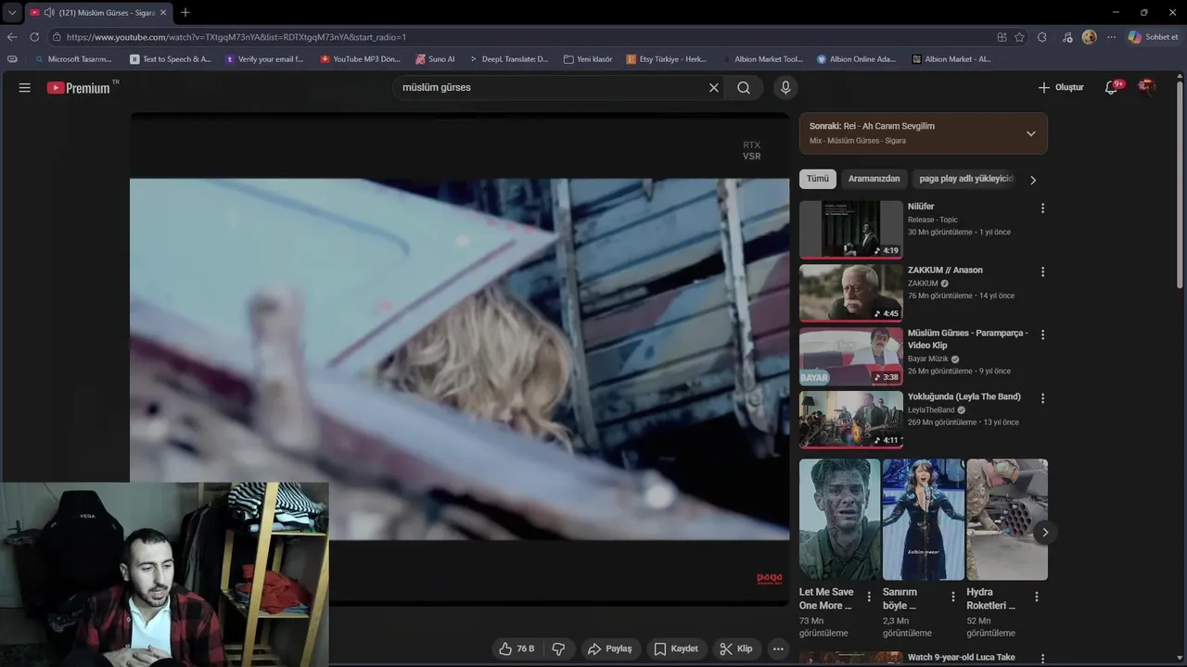Create a clip with Klip button
1187x667 pixels.
pos(736,648)
